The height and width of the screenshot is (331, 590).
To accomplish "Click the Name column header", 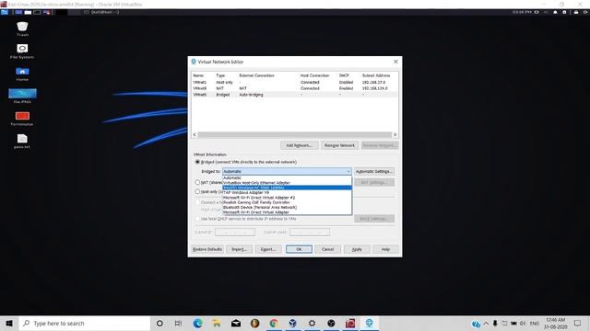I will [198, 75].
